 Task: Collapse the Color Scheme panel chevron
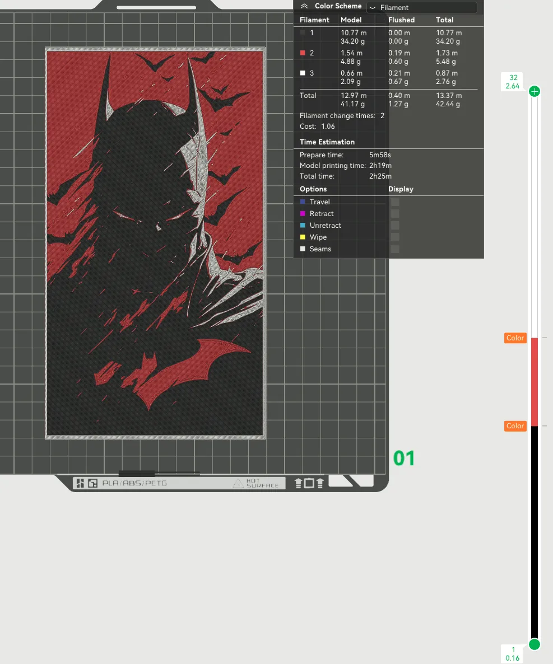[304, 6]
